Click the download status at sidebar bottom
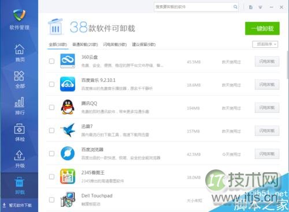Viewport: 289px width, 212px height. 17,205
